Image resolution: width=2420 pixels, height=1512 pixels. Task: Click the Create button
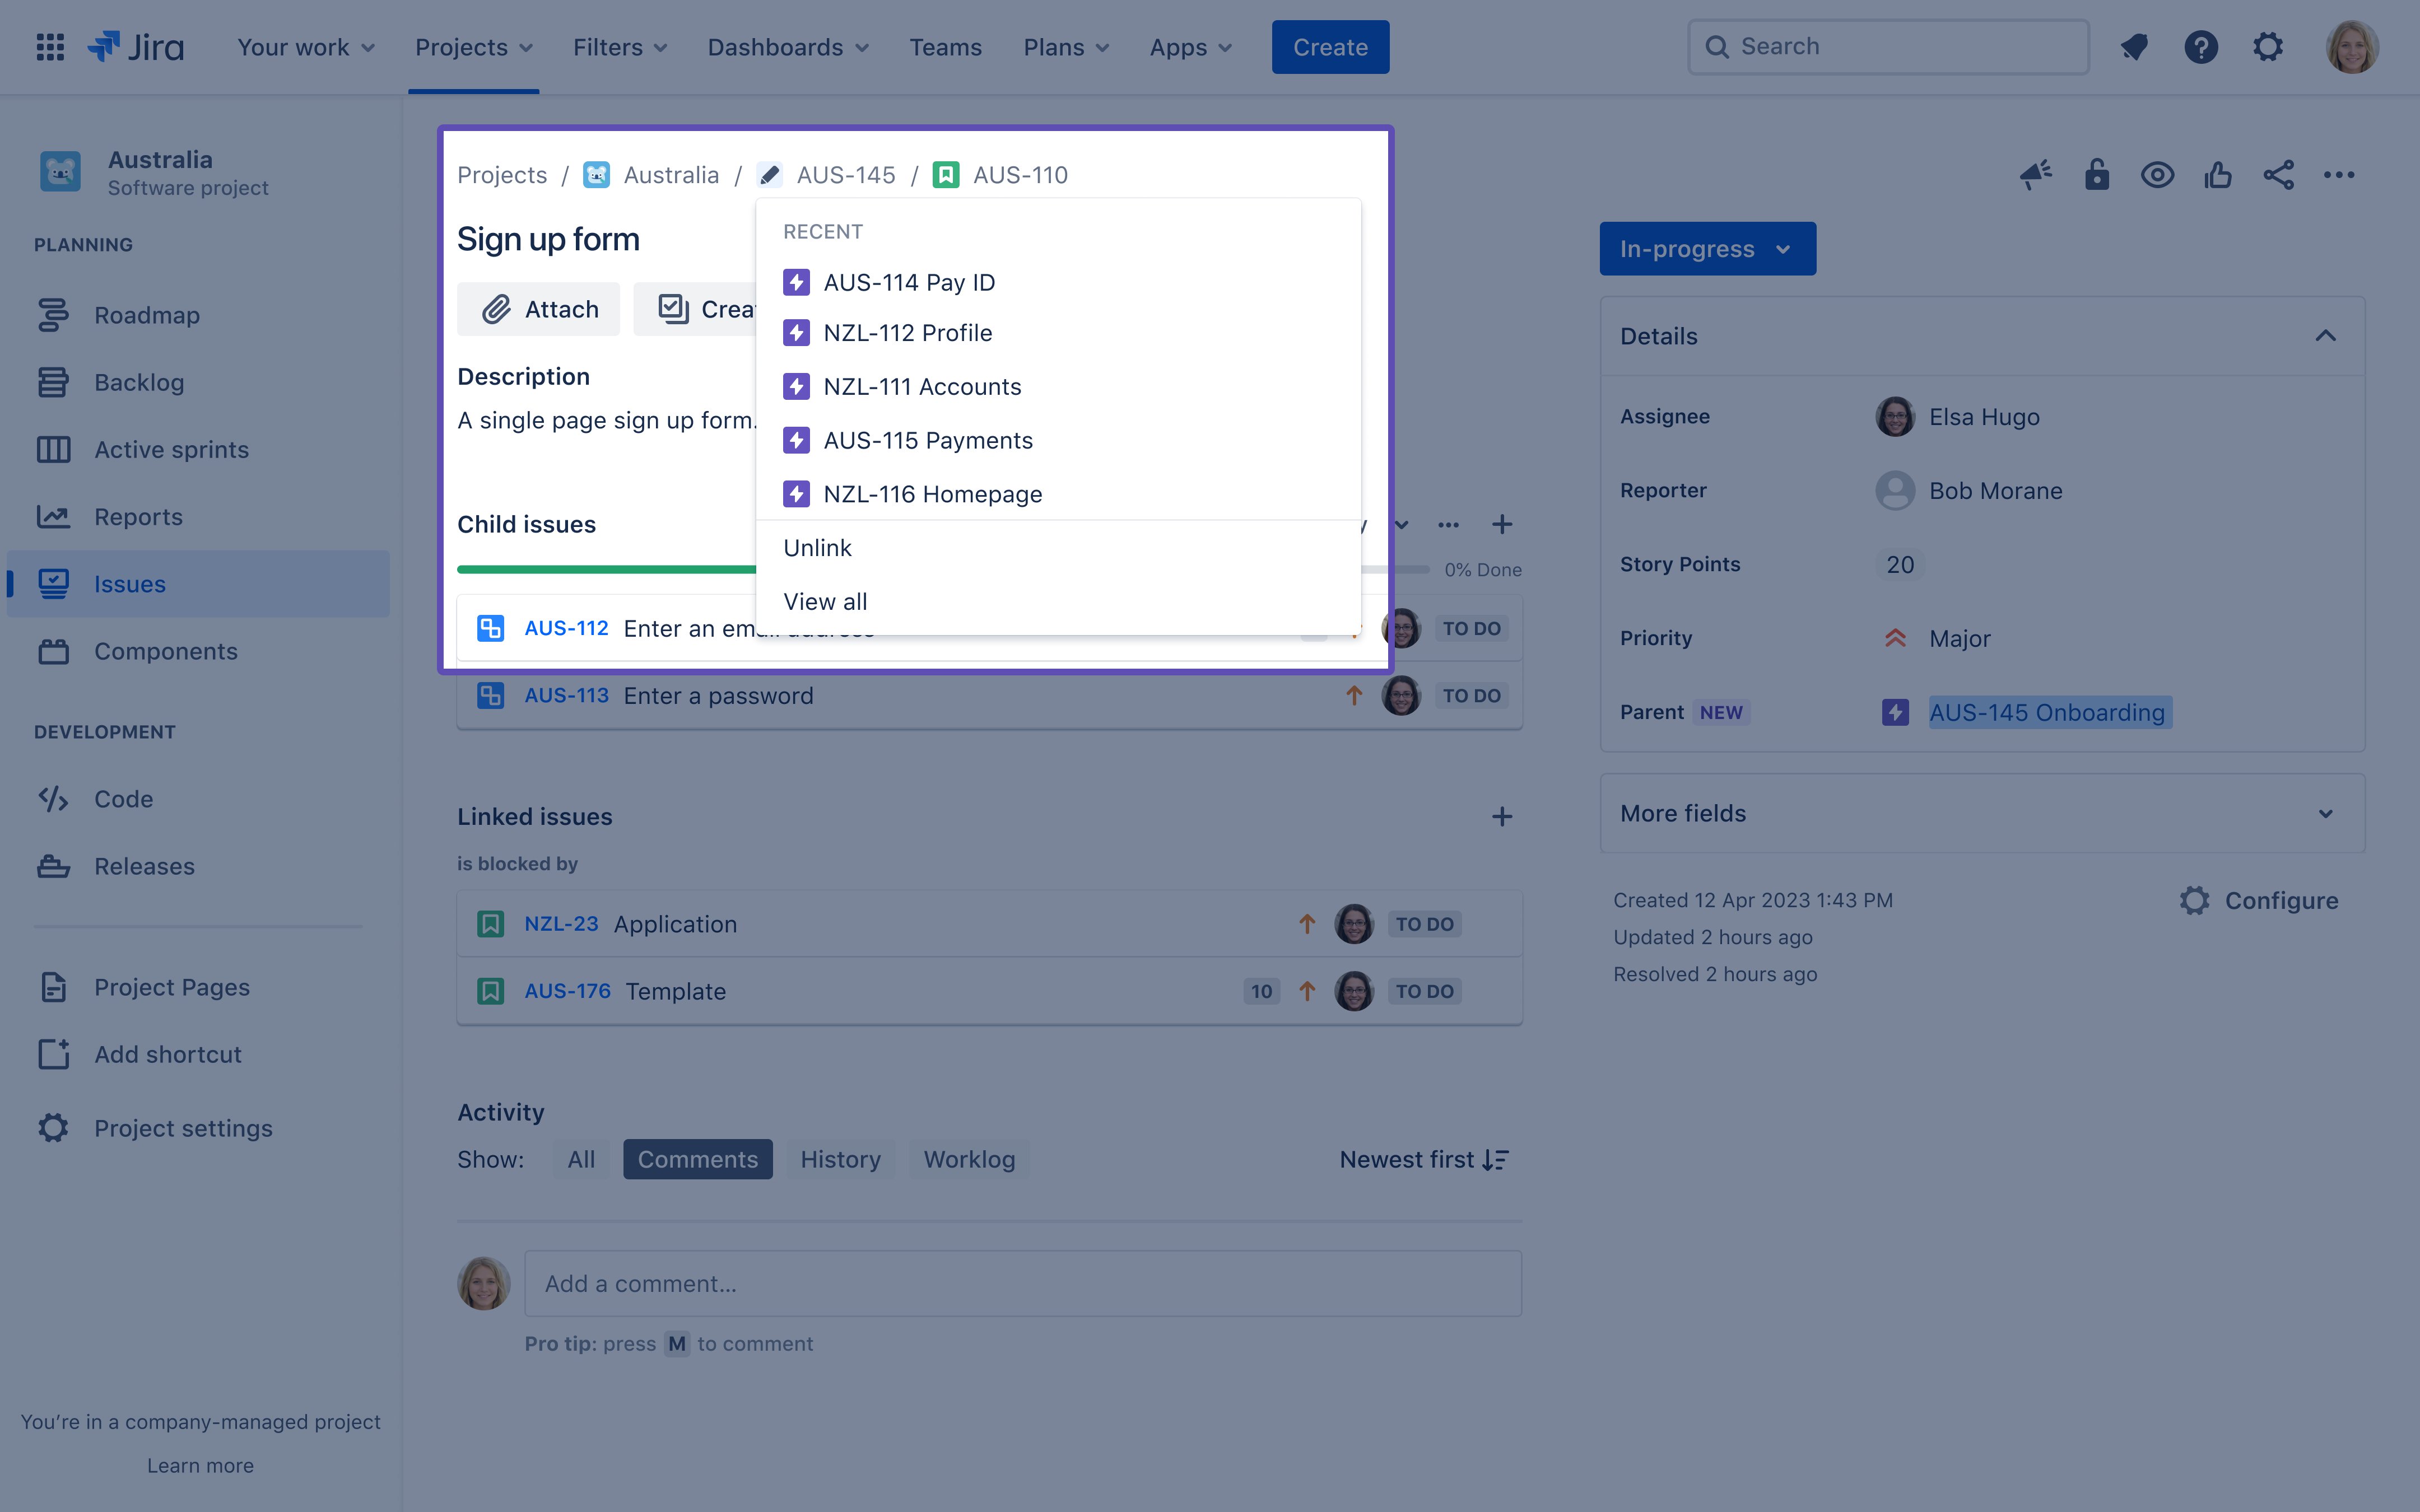(x=1331, y=47)
